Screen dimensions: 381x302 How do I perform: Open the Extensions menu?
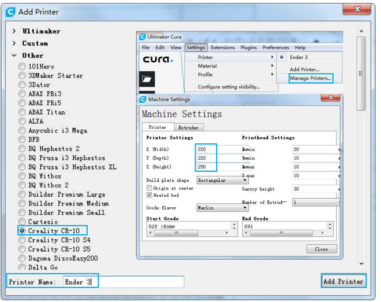pos(223,47)
